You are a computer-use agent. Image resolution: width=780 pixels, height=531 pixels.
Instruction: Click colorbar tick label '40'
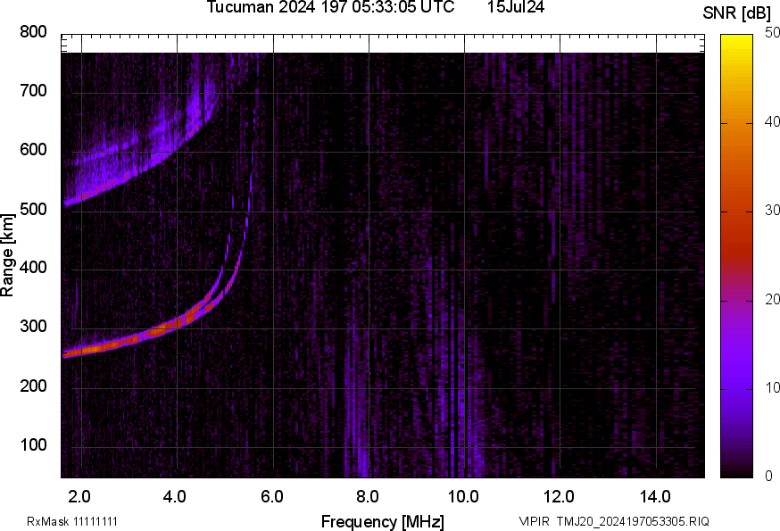tap(772, 122)
